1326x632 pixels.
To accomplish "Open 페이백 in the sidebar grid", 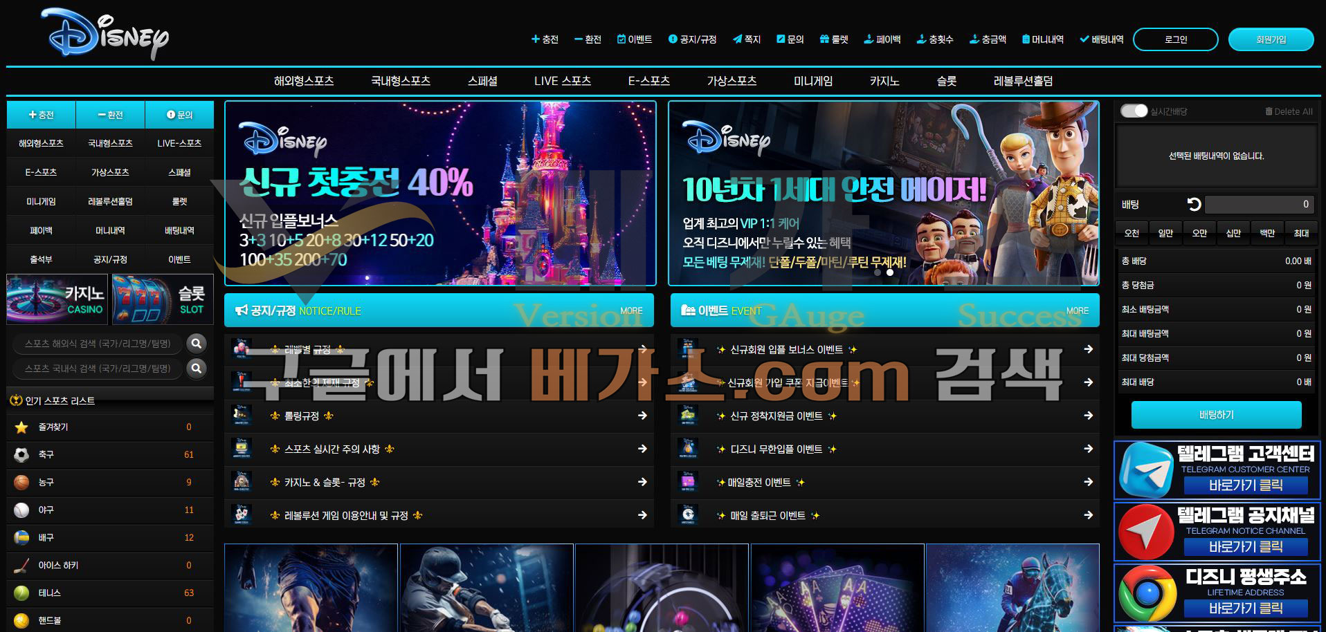I will [x=41, y=230].
